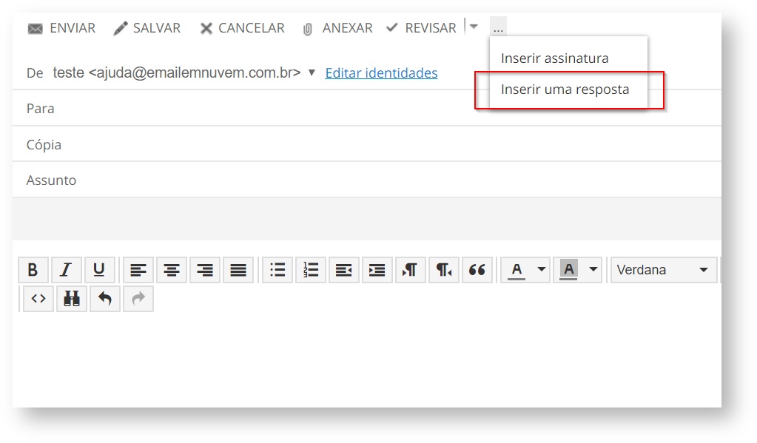Open the source code editor
Image resolution: width=757 pixels, height=443 pixels.
pos(38,299)
